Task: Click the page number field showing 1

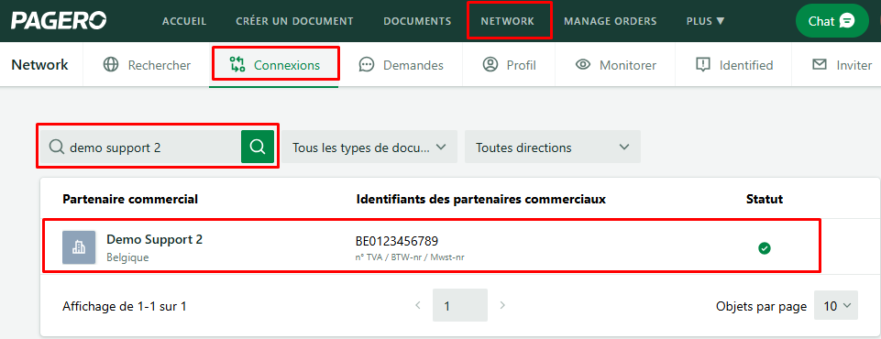Action: [459, 305]
